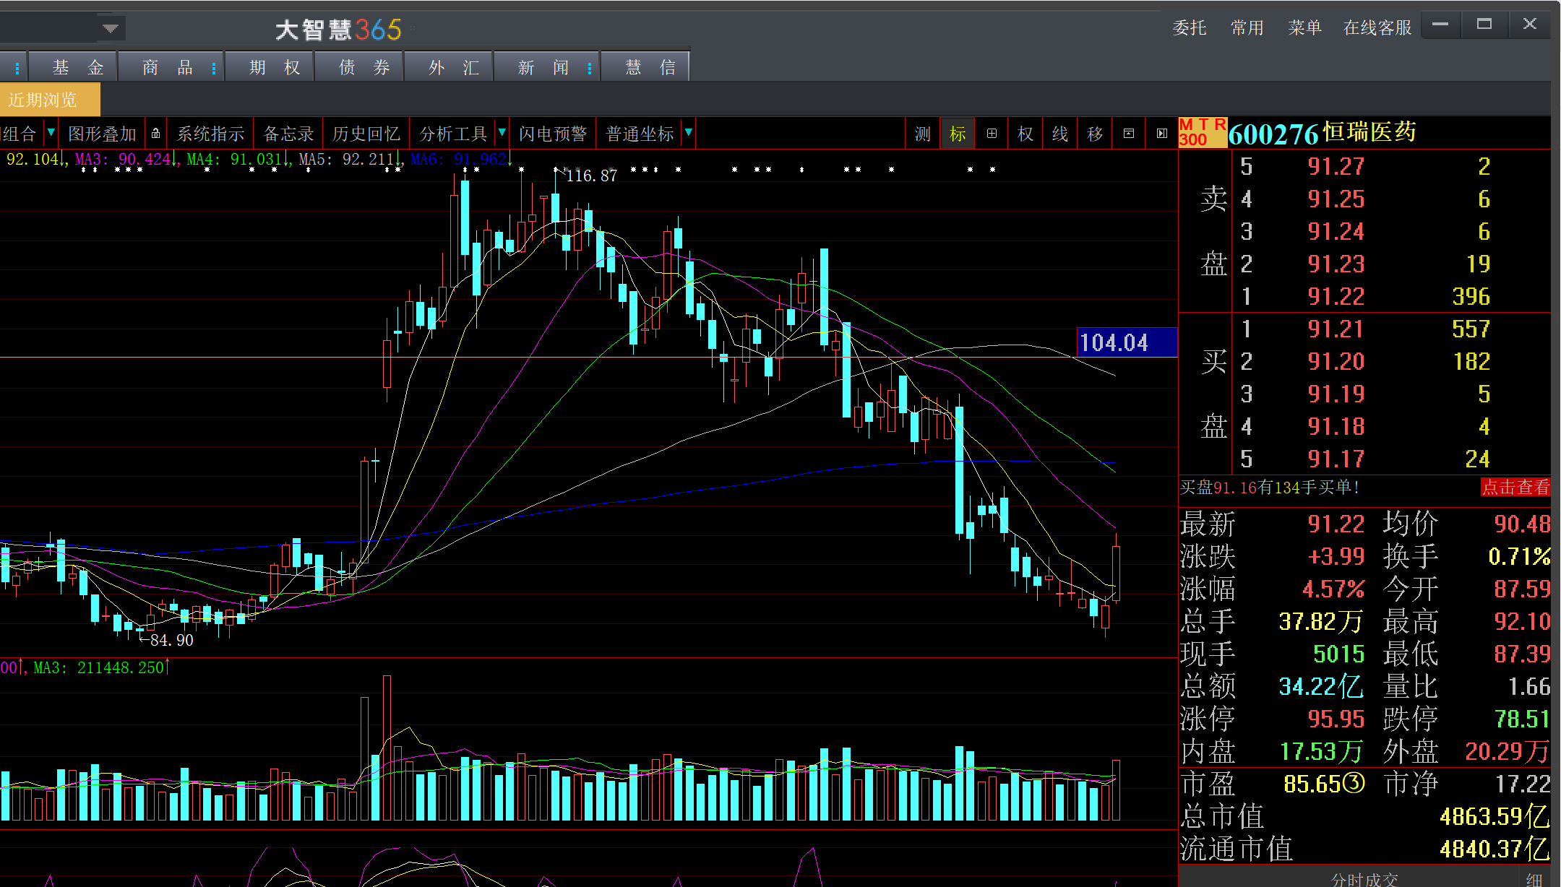Click the red 点击查看 button
Image resolution: width=1561 pixels, height=887 pixels.
(x=1515, y=488)
